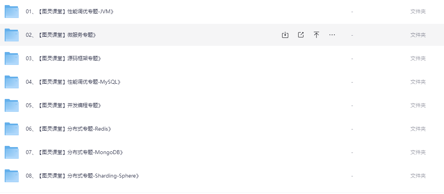Click the download icon on the 微服务专题 row

285,35
